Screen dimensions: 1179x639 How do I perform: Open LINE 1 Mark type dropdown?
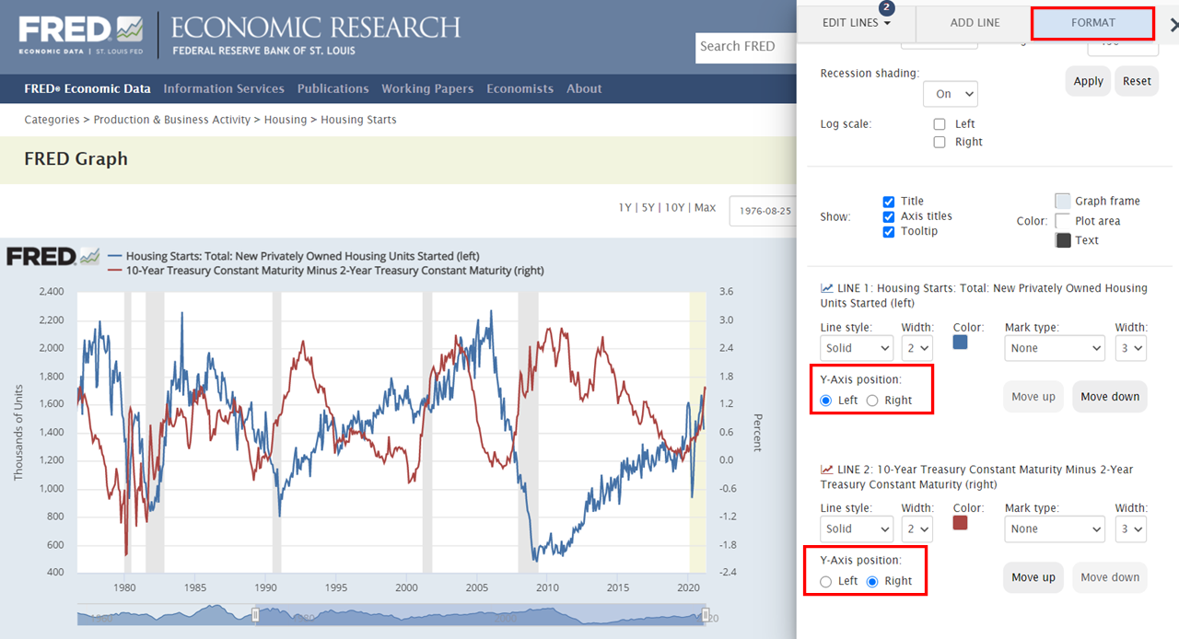pyautogui.click(x=1055, y=348)
